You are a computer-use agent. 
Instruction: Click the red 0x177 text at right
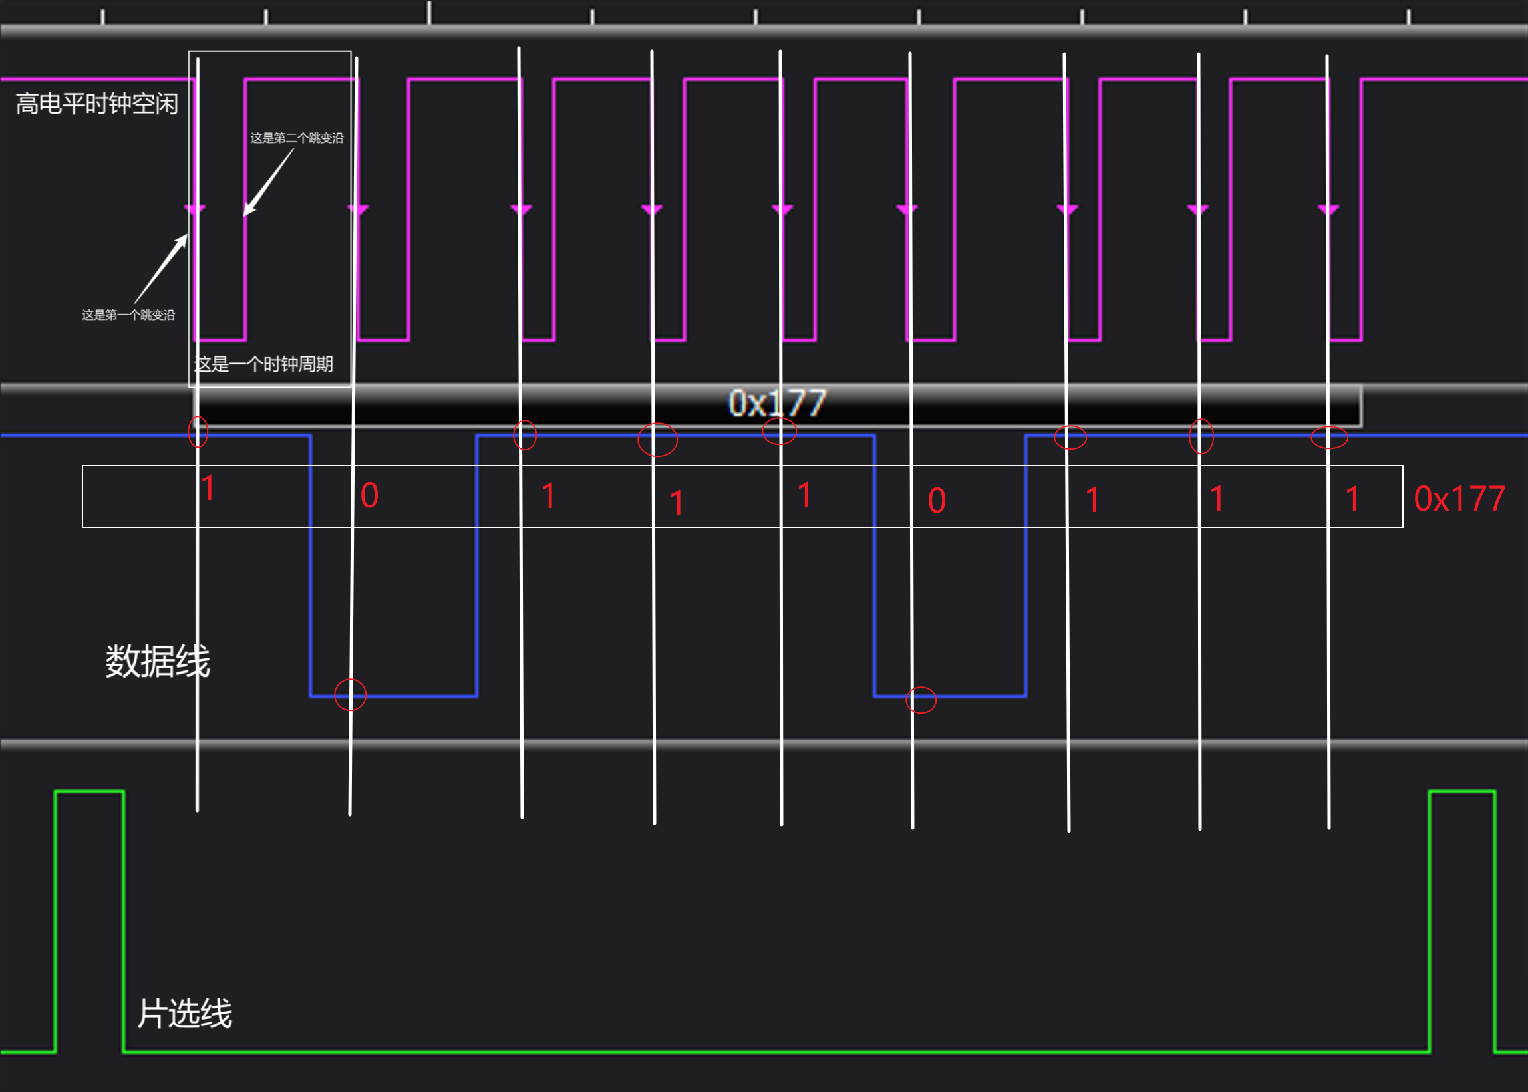1459,499
